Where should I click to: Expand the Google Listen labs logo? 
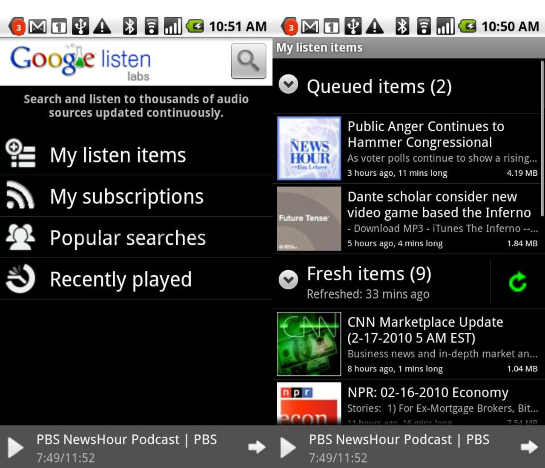[81, 60]
